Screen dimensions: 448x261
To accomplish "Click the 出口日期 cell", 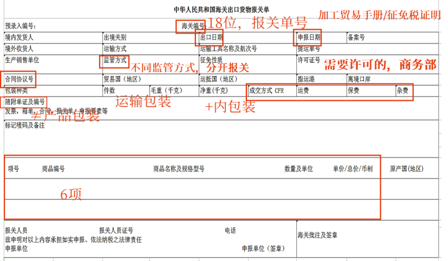I will (248, 38).
